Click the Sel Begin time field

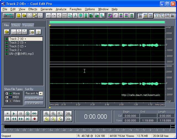(x=131, y=116)
